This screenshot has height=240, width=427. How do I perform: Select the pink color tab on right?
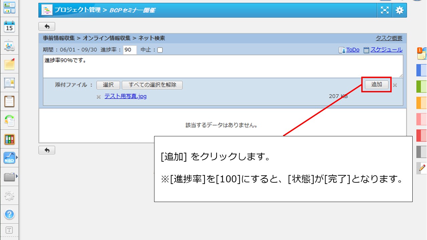click(422, 119)
